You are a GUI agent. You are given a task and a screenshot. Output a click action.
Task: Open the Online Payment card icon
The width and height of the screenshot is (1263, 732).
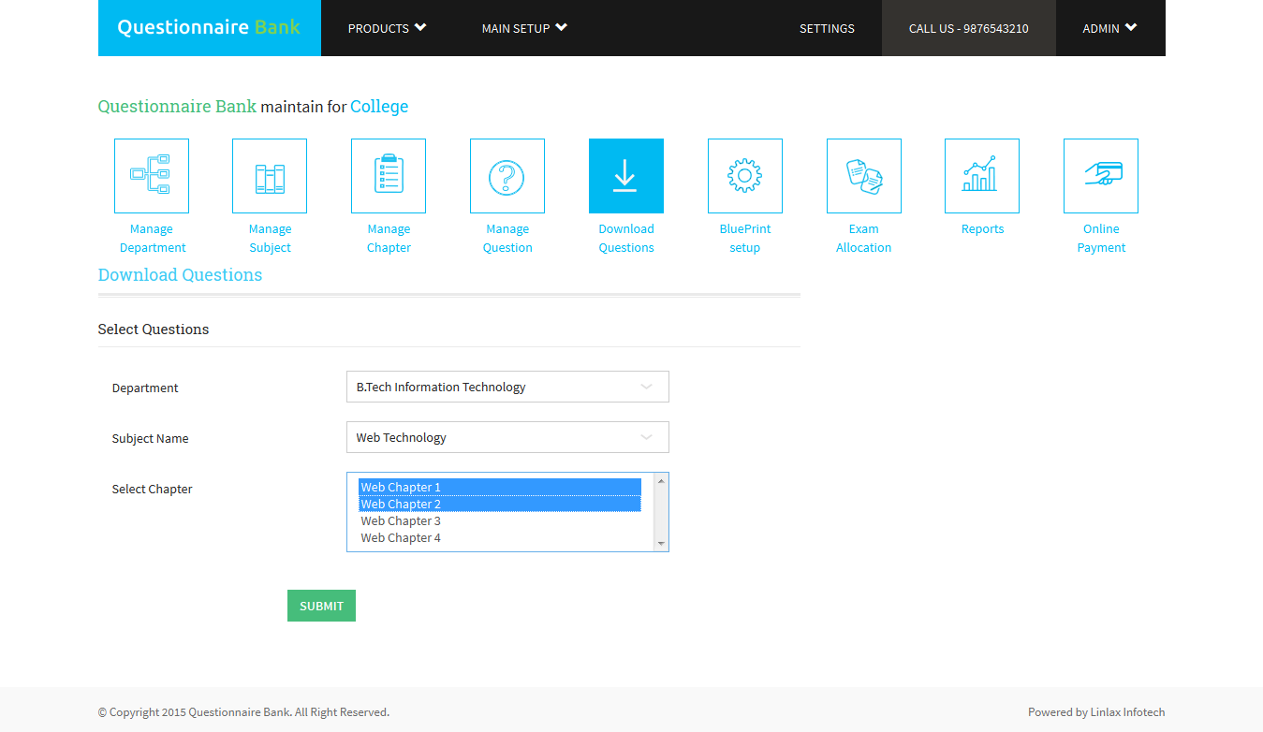pyautogui.click(x=1101, y=176)
